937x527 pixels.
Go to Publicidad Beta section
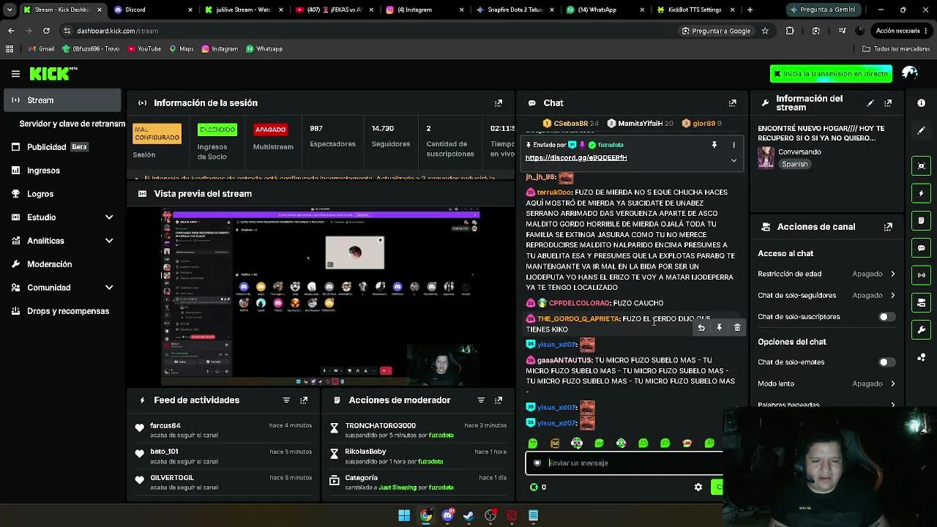point(63,147)
